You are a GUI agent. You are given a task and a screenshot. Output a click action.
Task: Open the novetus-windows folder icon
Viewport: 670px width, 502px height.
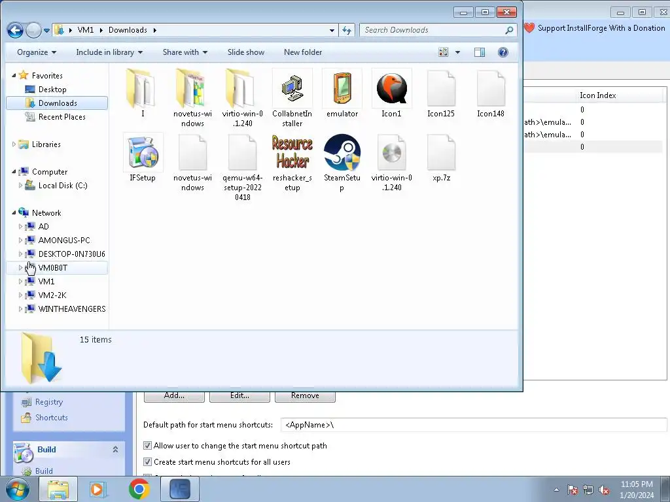point(192,98)
